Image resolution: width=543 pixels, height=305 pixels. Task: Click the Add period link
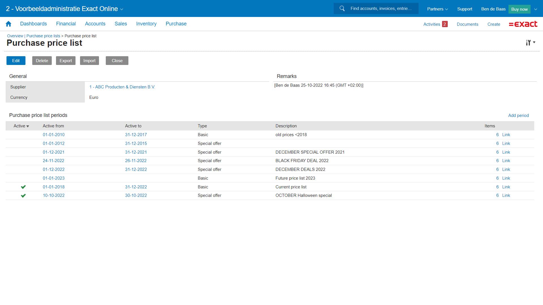click(x=518, y=116)
